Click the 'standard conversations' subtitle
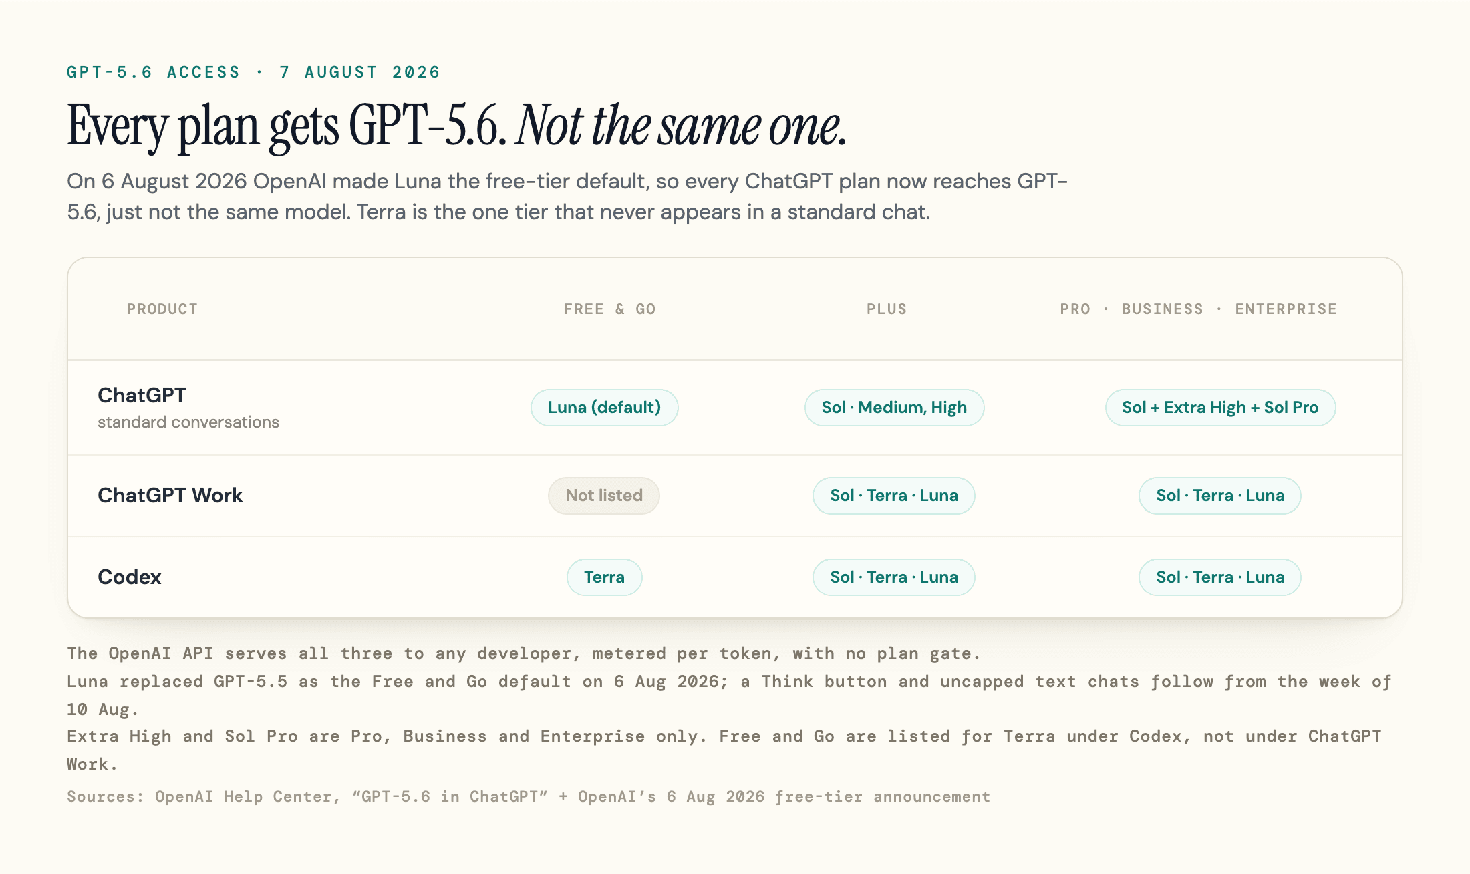Image resolution: width=1470 pixels, height=874 pixels. point(188,422)
